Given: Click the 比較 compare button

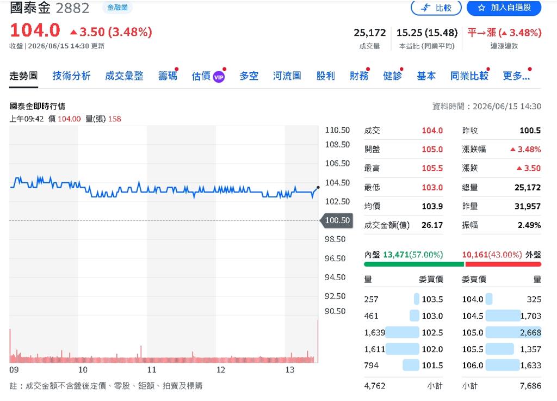Looking at the screenshot, I should click(436, 8).
